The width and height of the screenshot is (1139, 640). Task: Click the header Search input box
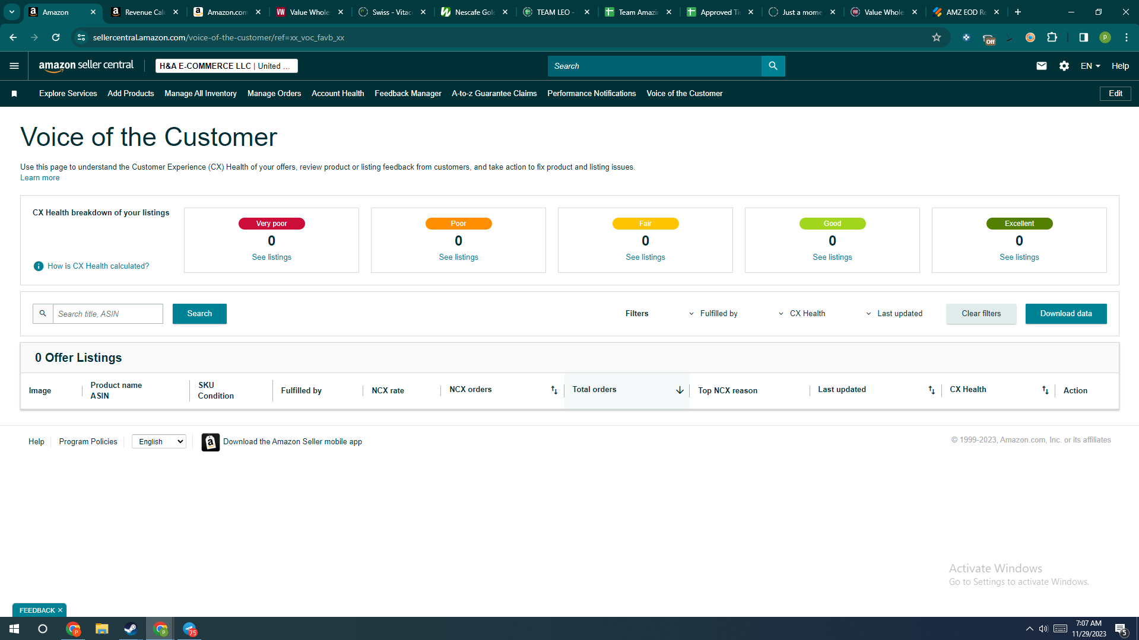click(x=655, y=66)
